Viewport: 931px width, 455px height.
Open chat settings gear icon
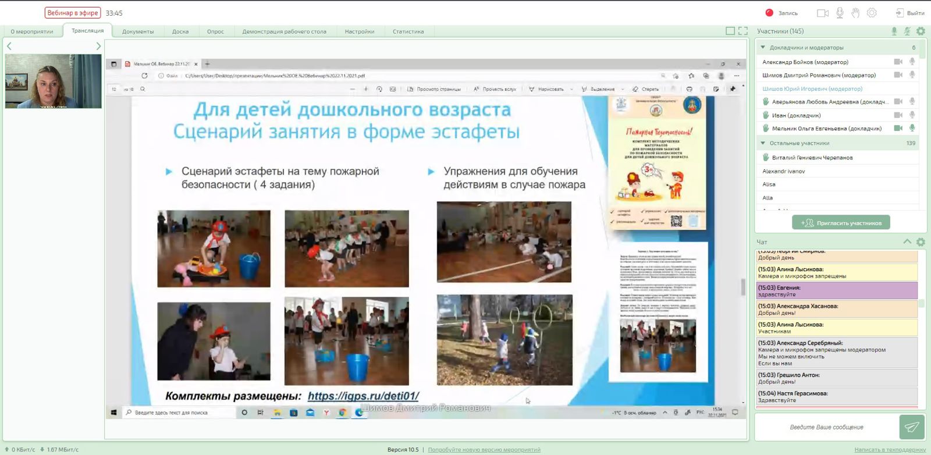[921, 241]
